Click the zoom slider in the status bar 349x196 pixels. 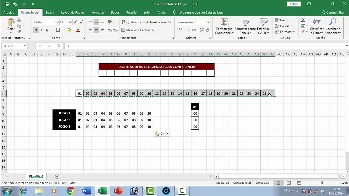(x=322, y=183)
